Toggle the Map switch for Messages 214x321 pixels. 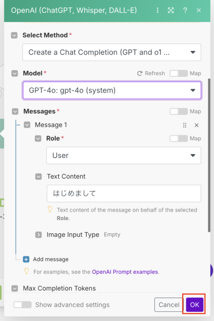pos(178,111)
